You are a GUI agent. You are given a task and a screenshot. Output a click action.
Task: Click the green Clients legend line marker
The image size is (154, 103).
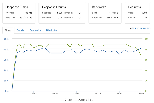[63, 100]
